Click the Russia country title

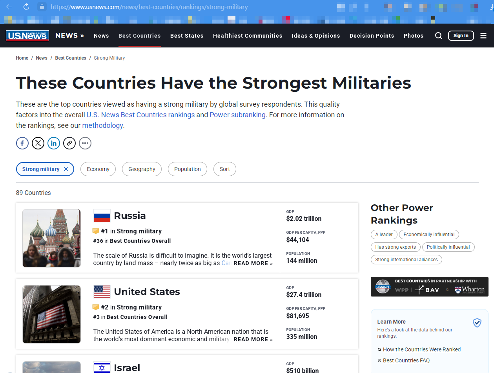(130, 216)
